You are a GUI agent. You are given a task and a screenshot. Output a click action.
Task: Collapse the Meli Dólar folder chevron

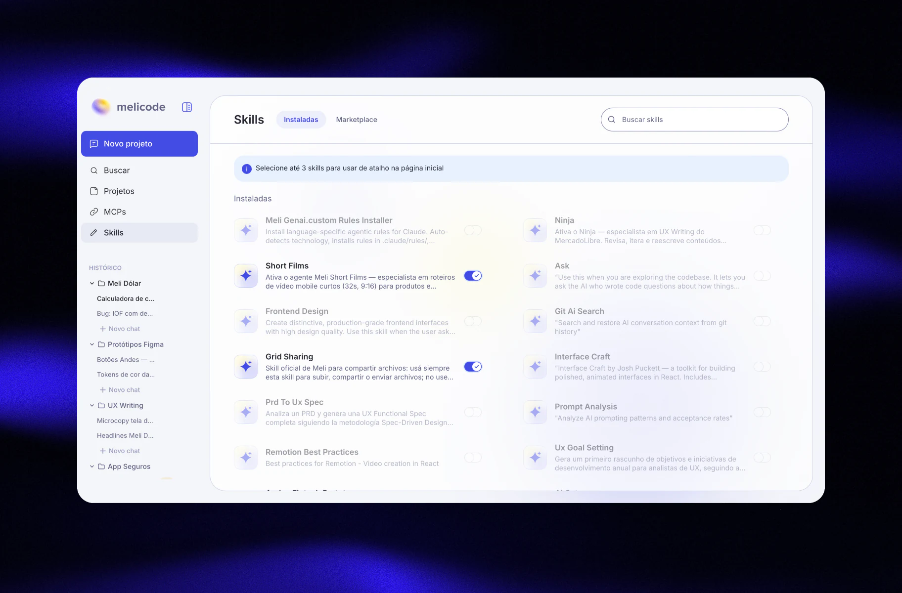coord(92,284)
